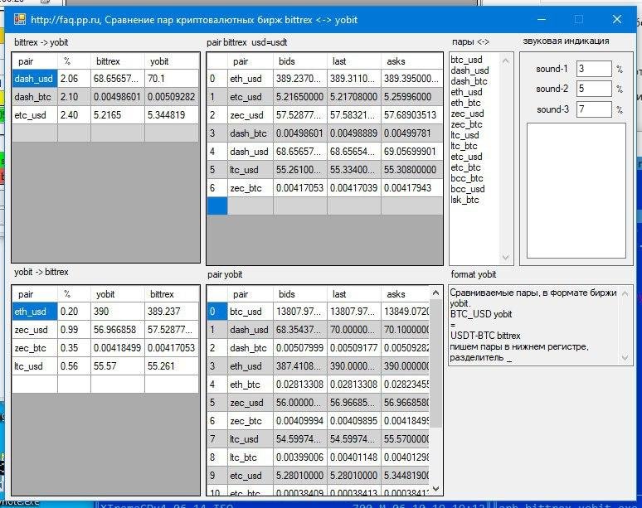Image resolution: width=642 pixels, height=508 pixels.
Task: Select bcc_usd in the pairs list
Action: [x=468, y=189]
